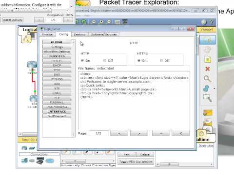Click the Reset Activity button
234x175 pixels.
[x=13, y=20]
